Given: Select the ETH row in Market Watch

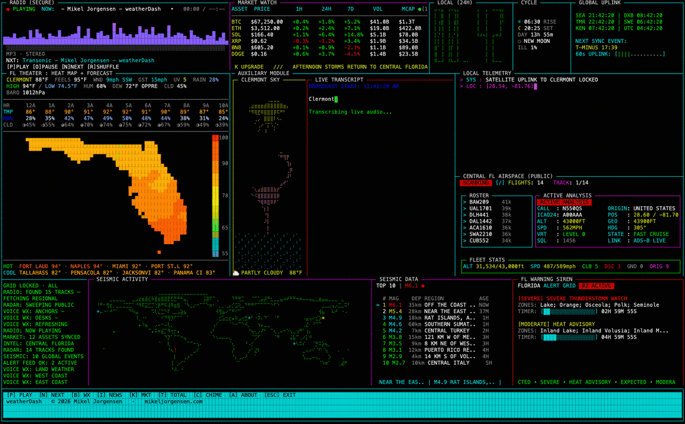Looking at the screenshot, I should [326, 29].
